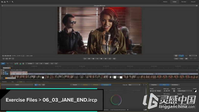Open the Result tab
Image resolution: width=199 pixels, height=112 pixels.
pos(193,2)
